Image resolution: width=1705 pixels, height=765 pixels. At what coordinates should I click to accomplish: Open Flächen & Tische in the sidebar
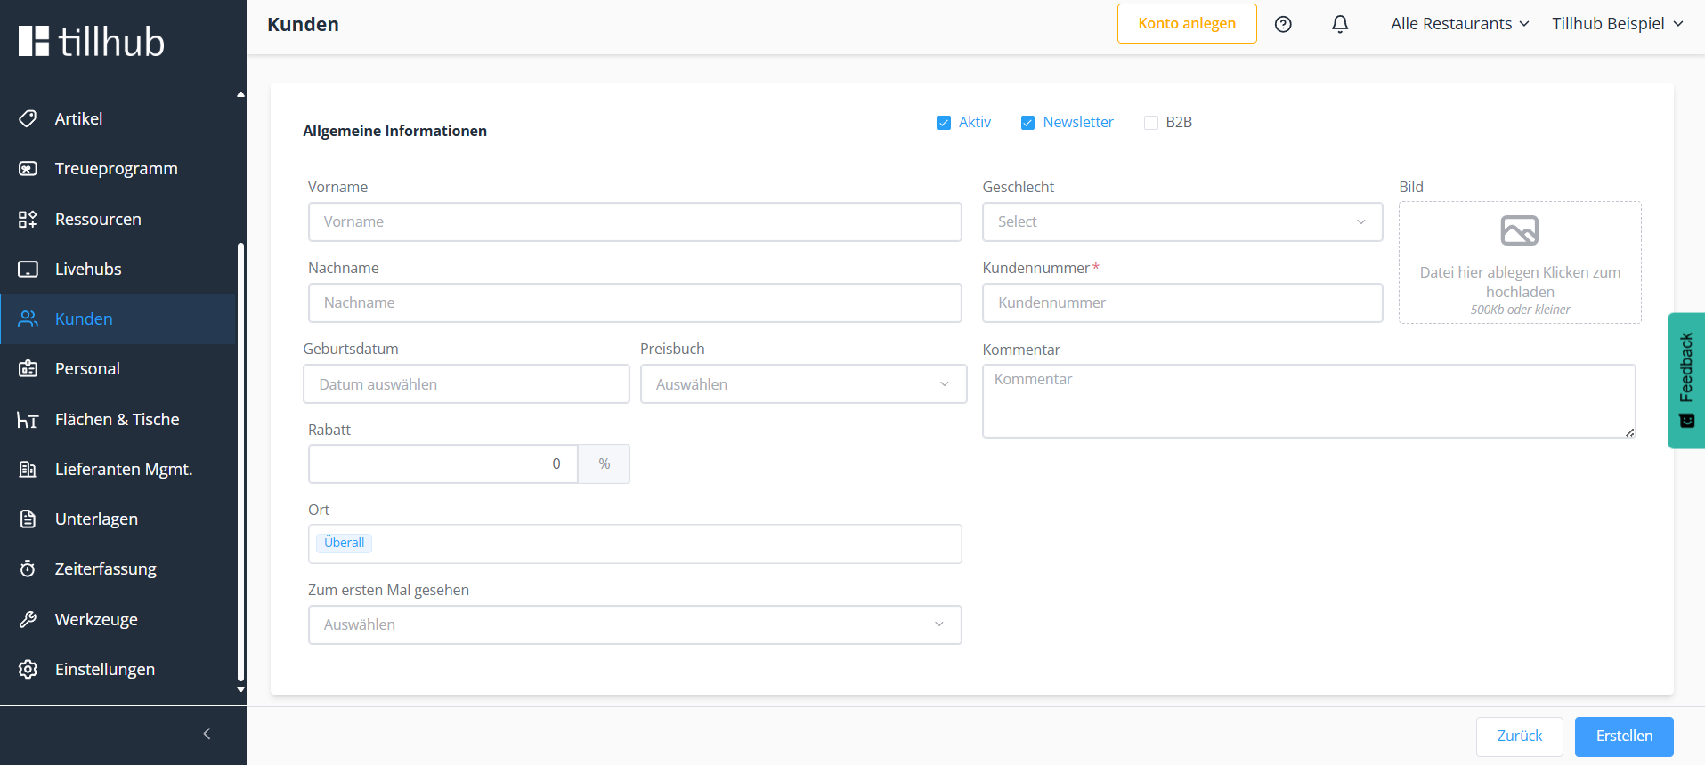[118, 419]
